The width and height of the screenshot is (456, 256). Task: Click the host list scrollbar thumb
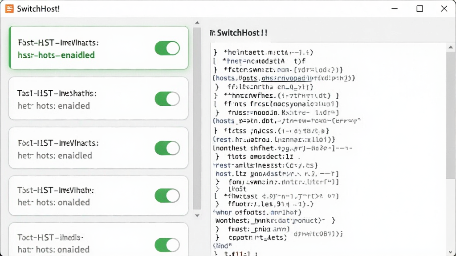point(197,118)
